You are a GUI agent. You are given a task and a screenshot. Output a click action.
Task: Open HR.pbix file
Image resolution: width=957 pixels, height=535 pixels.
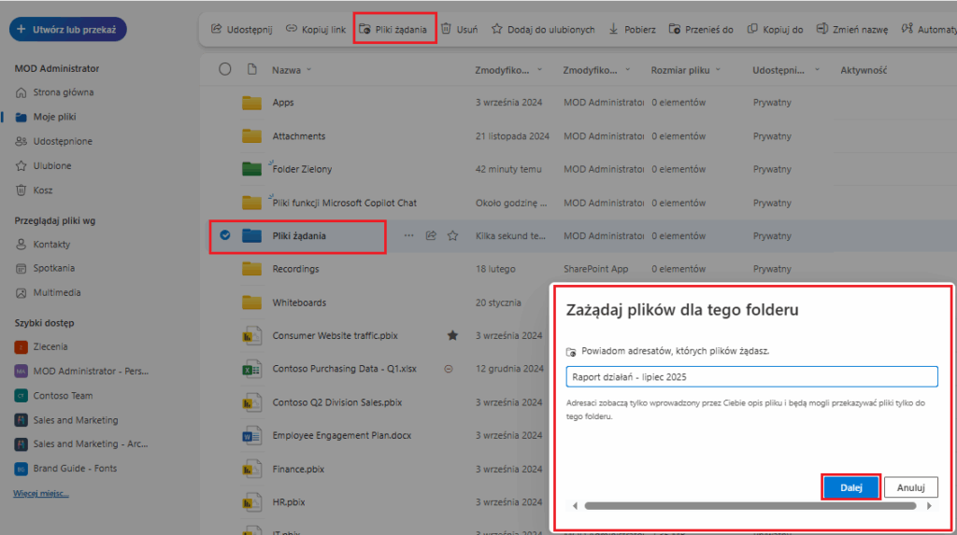(289, 502)
